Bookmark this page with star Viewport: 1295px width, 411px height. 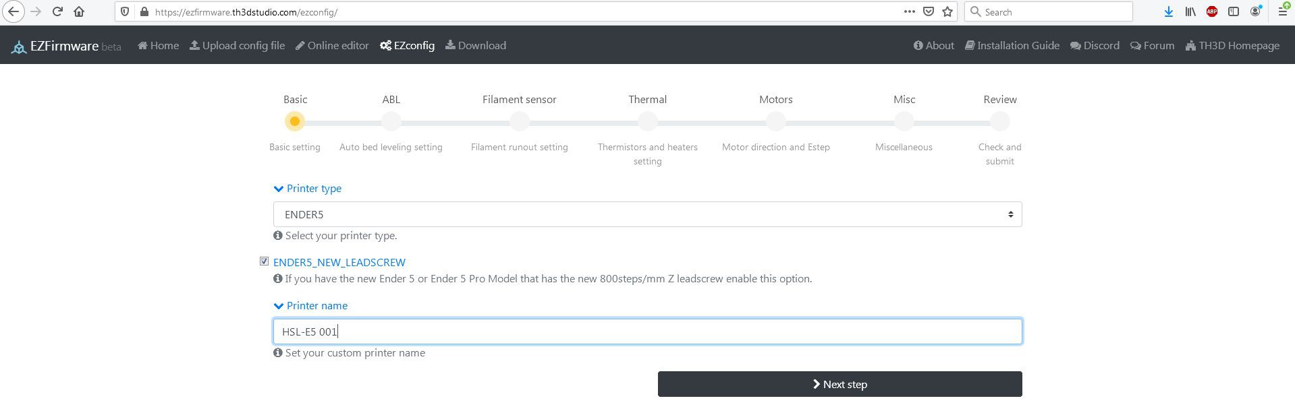[x=947, y=11]
